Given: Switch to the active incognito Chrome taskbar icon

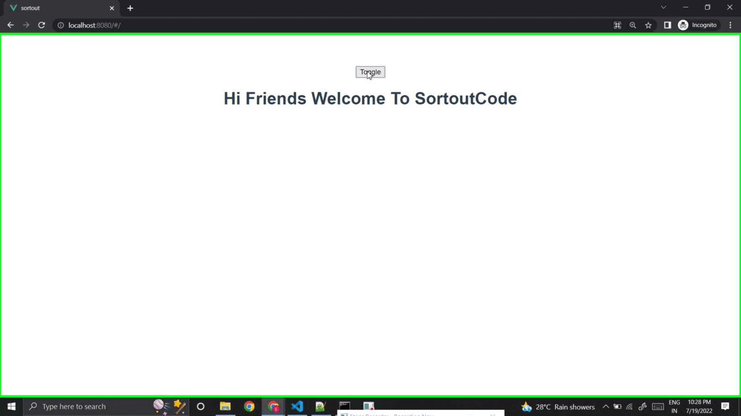Looking at the screenshot, I should pyautogui.click(x=274, y=407).
